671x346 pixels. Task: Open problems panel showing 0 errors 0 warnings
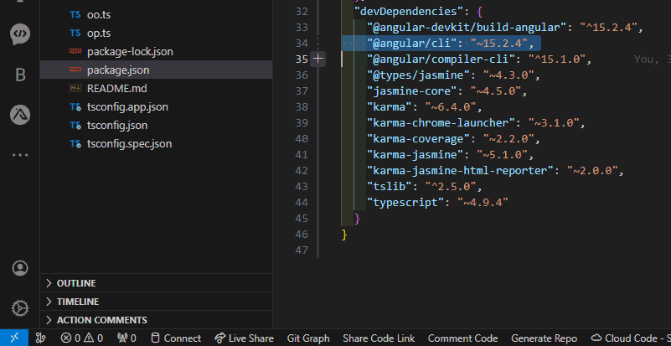82,338
